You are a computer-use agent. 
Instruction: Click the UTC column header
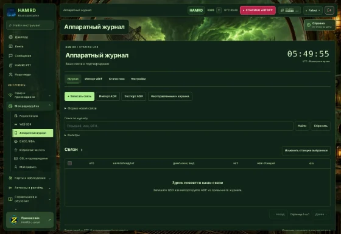coord(92,163)
